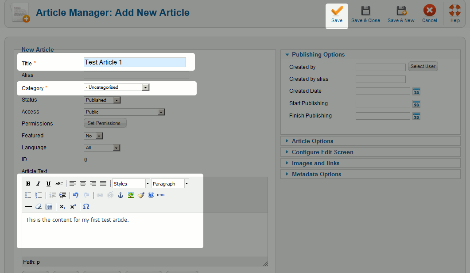
Task: Open the Styles dropdown in editor
Action: (x=131, y=184)
